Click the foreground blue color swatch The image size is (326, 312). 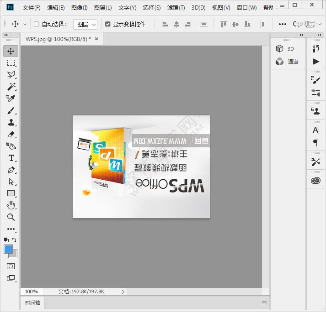pyautogui.click(x=8, y=249)
